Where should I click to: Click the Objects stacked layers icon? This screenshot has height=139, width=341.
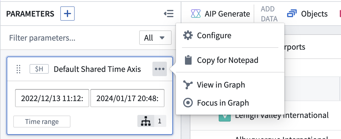click(292, 14)
